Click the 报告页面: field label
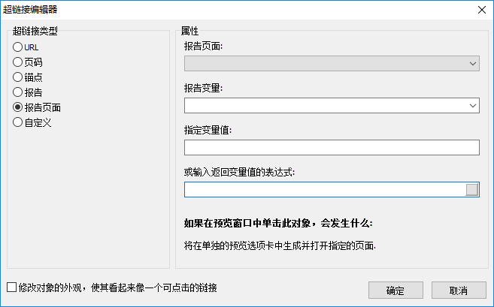The width and height of the screenshot is (494, 307). point(203,47)
